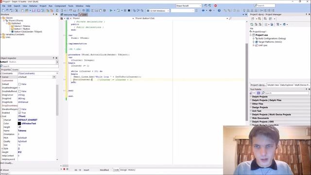Click the Structure panel pin icon

[53, 14]
